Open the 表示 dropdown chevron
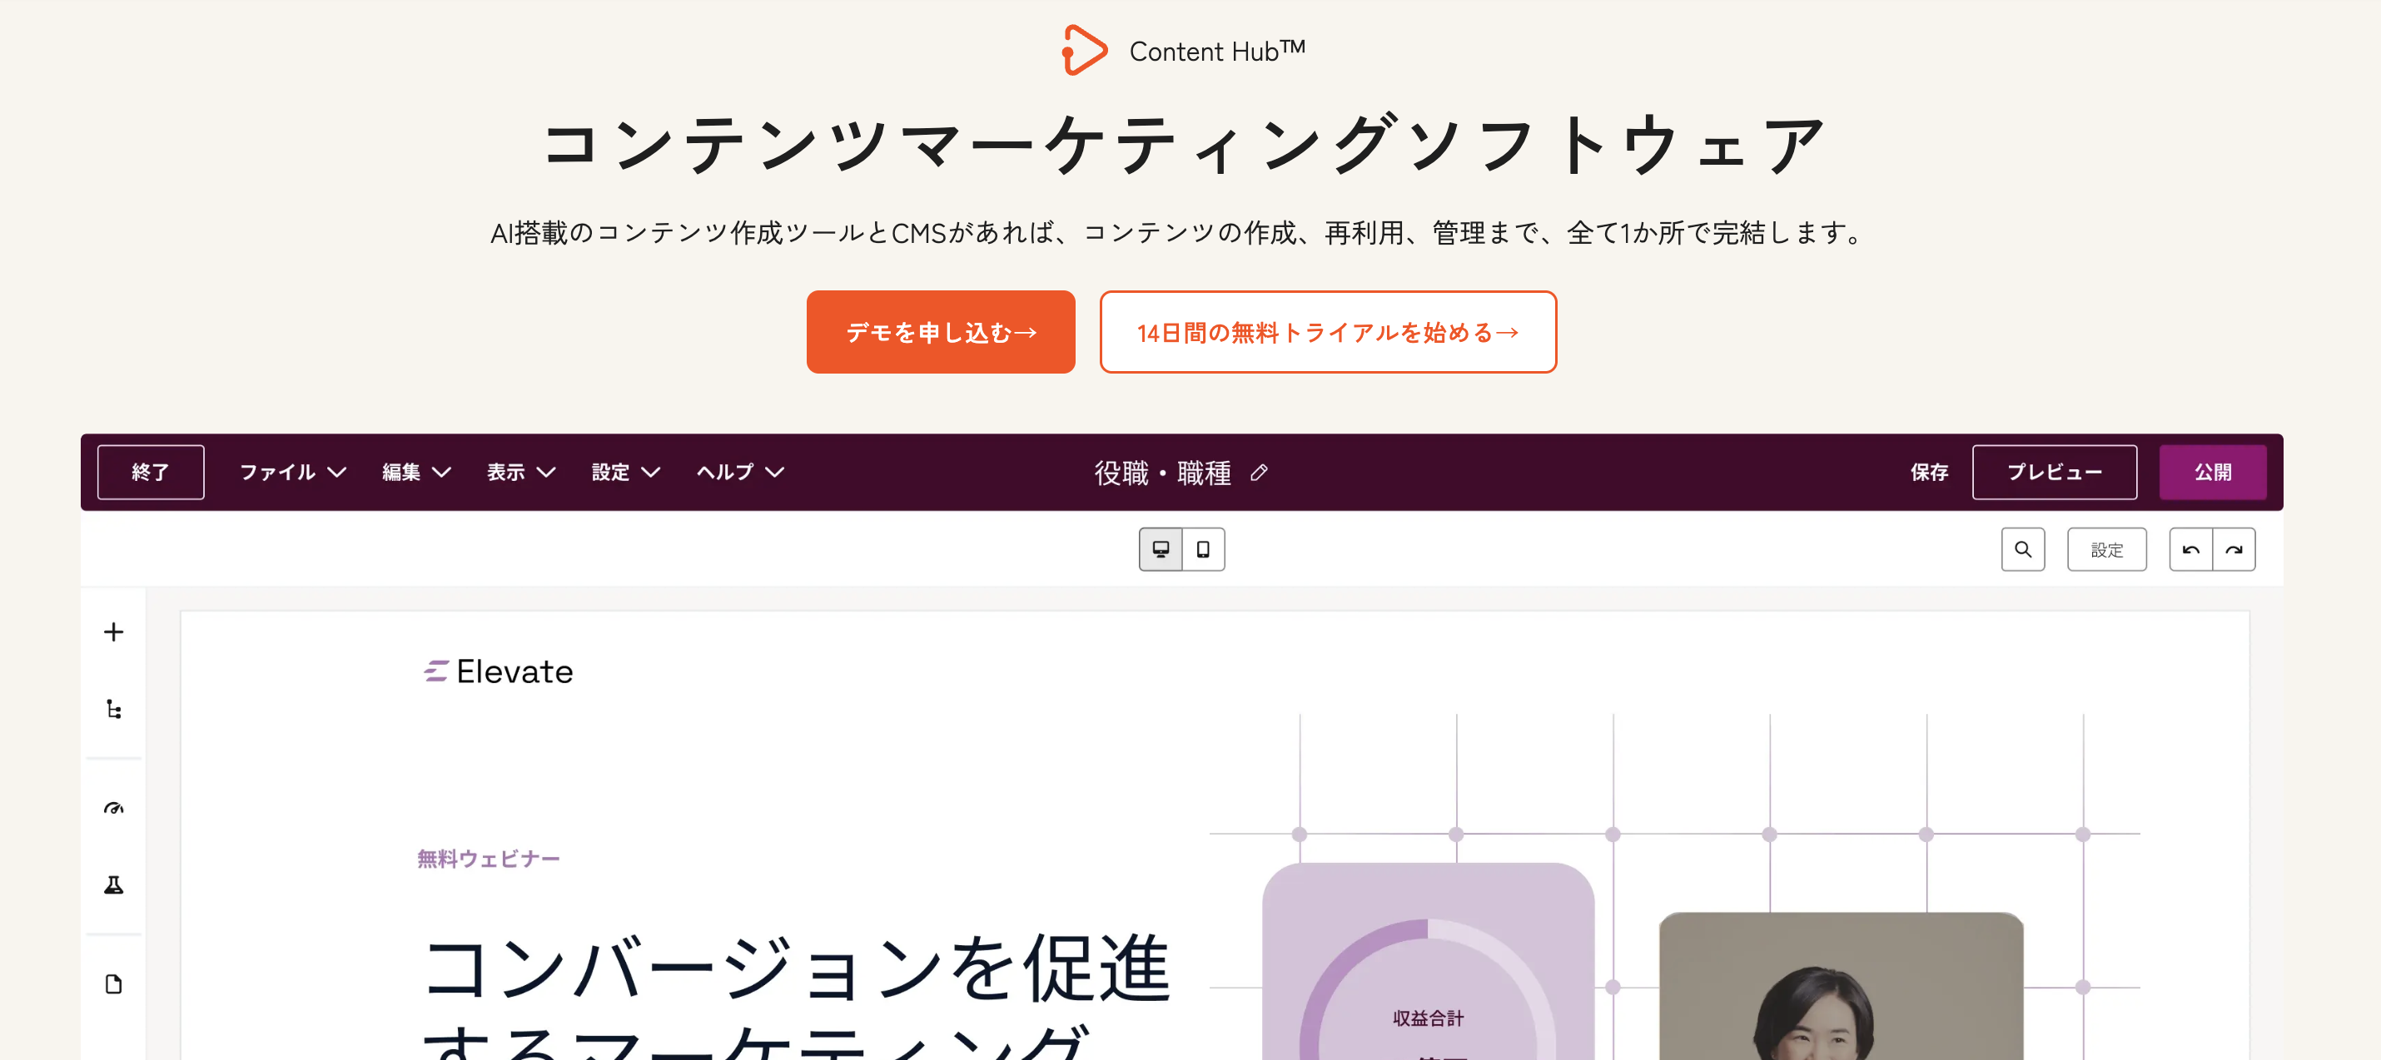This screenshot has height=1060, width=2381. tap(518, 473)
